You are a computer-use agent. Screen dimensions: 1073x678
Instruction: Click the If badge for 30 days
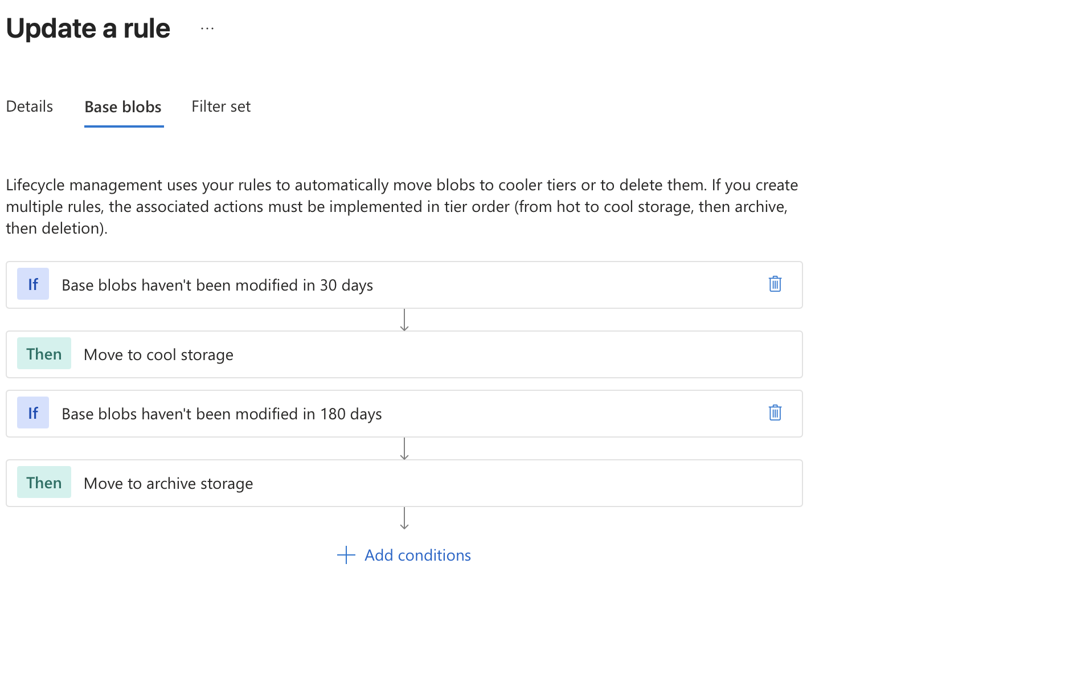click(33, 284)
